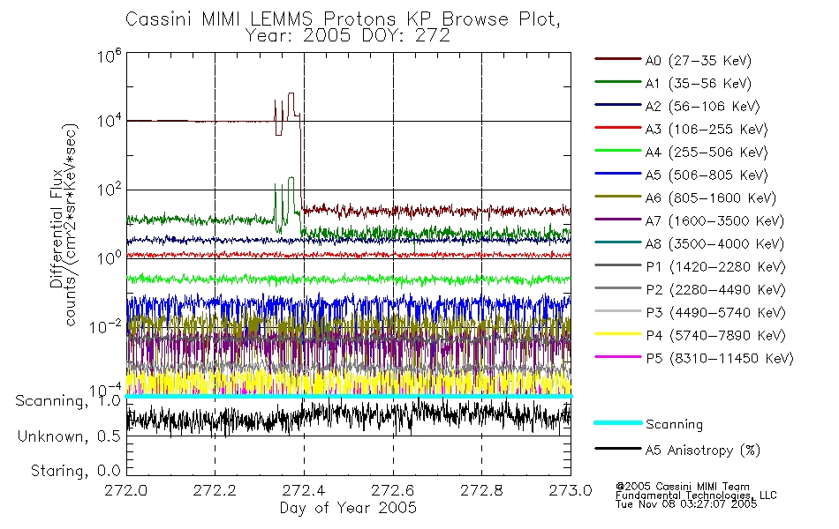Click the x-axis tick label 272.2

215,490
